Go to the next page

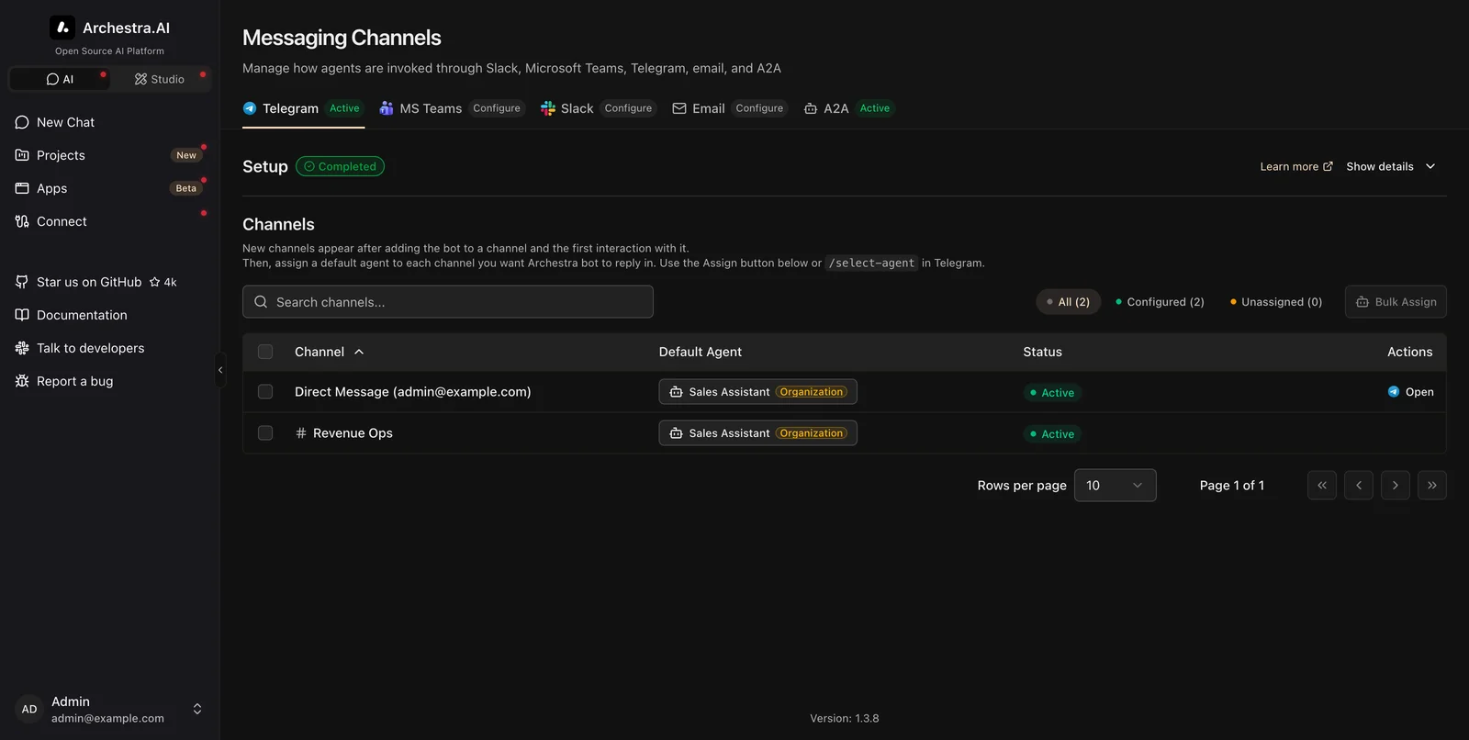(1396, 486)
